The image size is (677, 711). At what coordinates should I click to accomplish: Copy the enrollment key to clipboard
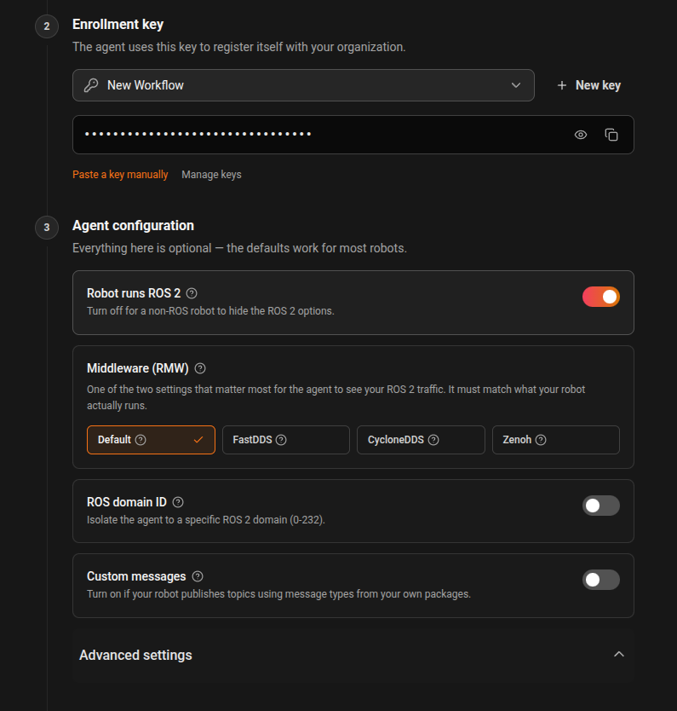click(x=611, y=135)
